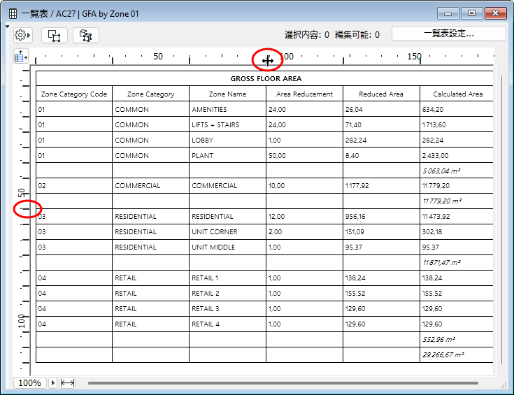Click the 編集可能: 0 editable counter

[357, 34]
